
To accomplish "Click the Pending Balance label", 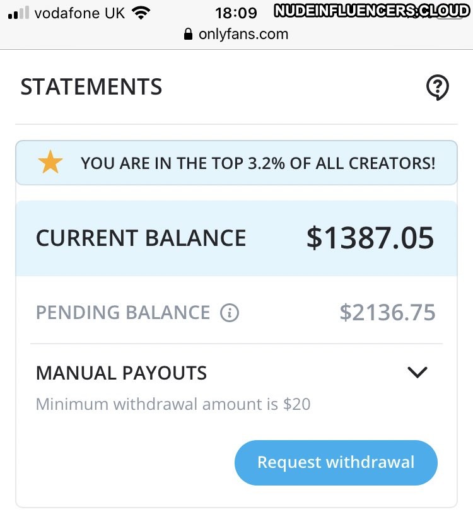I will (x=123, y=313).
